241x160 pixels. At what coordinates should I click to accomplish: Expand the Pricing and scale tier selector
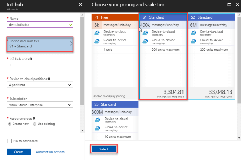[x=40, y=44]
